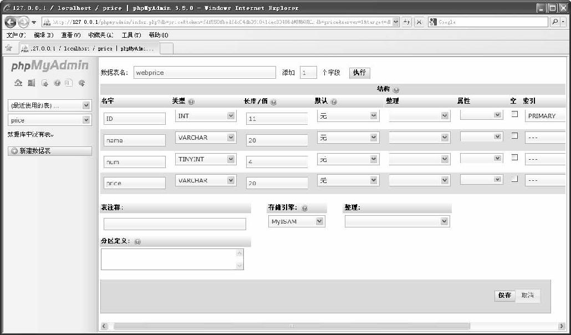
Task: Click the 分区定义 partition definition textarea
Action: 172,259
